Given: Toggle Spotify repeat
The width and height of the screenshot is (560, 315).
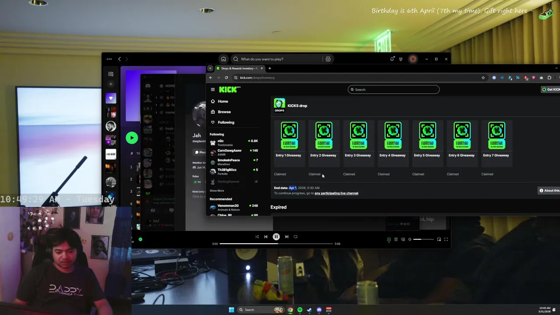Looking at the screenshot, I should click(x=295, y=237).
